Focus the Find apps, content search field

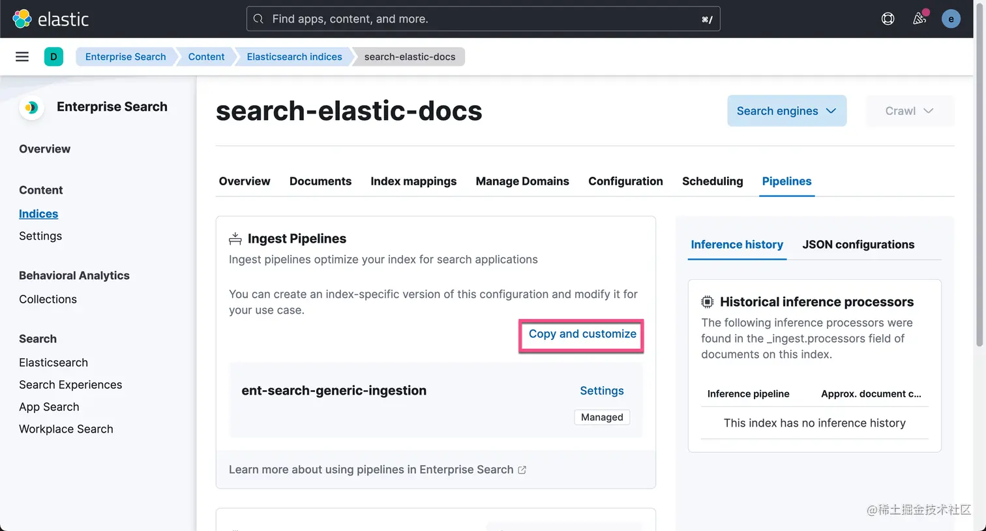coord(483,19)
